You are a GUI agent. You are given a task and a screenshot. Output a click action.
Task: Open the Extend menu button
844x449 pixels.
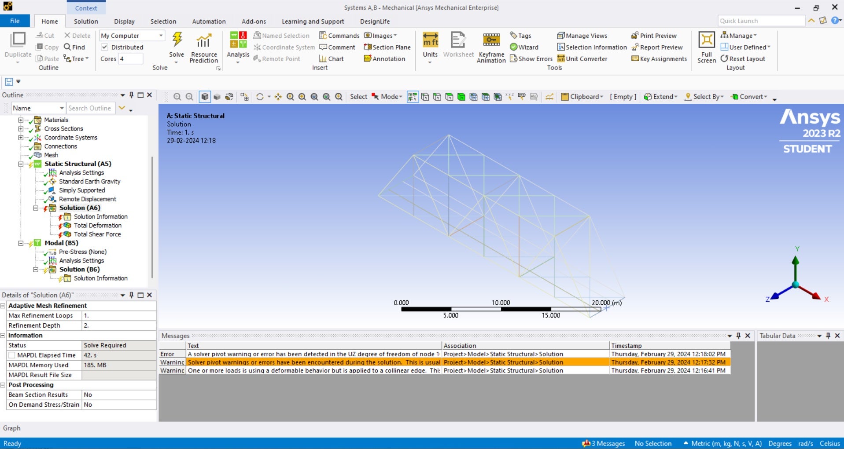tap(660, 97)
